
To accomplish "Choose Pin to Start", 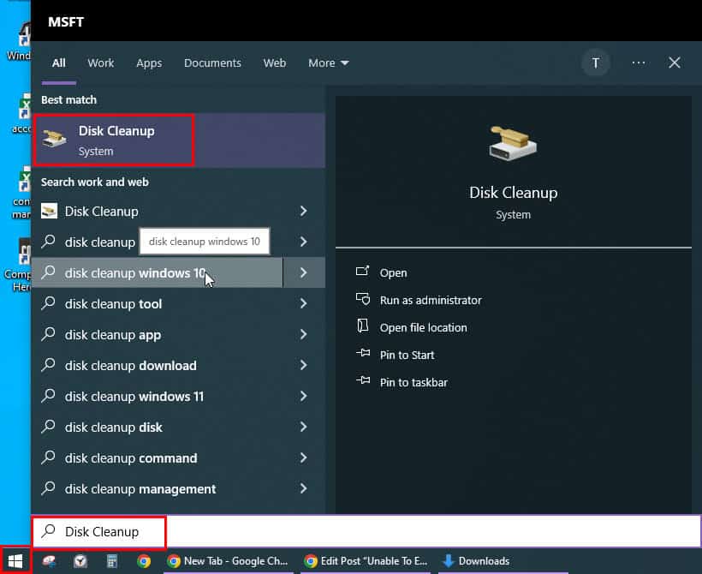I will (407, 355).
